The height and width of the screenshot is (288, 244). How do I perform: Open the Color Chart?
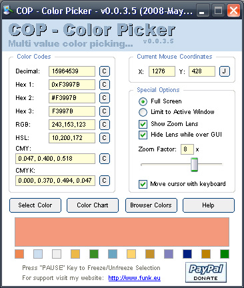point(93,205)
